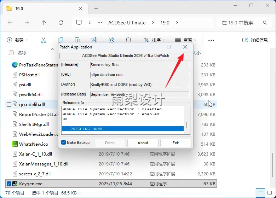Select psi.dll file
Screen dimensions: 276x198
25,85
